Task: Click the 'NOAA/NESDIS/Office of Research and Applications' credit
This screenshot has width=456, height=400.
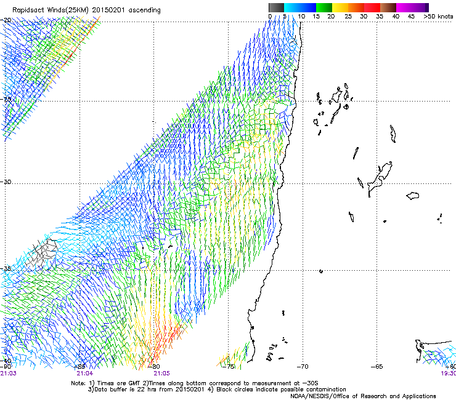Action: 363,396
